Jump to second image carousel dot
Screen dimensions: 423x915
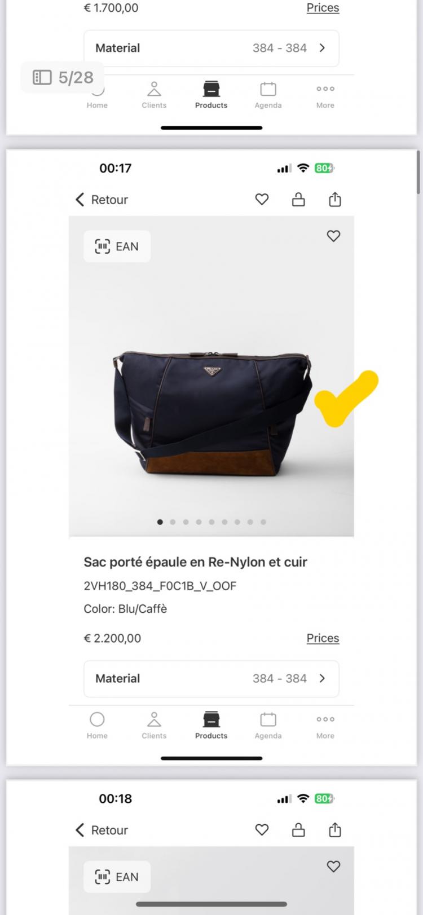click(173, 522)
